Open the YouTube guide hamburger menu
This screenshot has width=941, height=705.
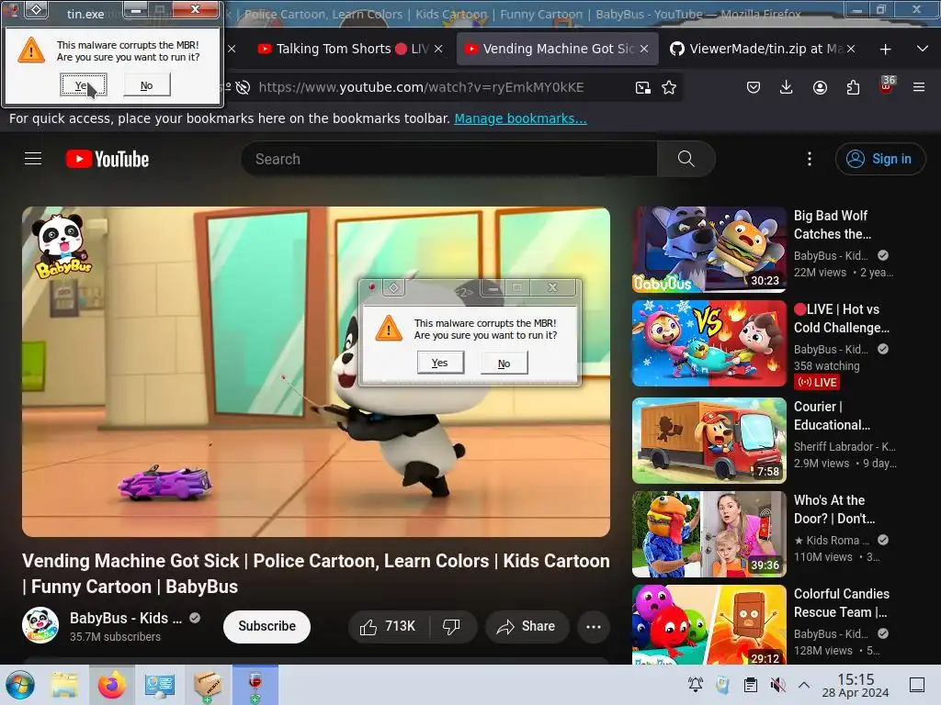coord(33,159)
